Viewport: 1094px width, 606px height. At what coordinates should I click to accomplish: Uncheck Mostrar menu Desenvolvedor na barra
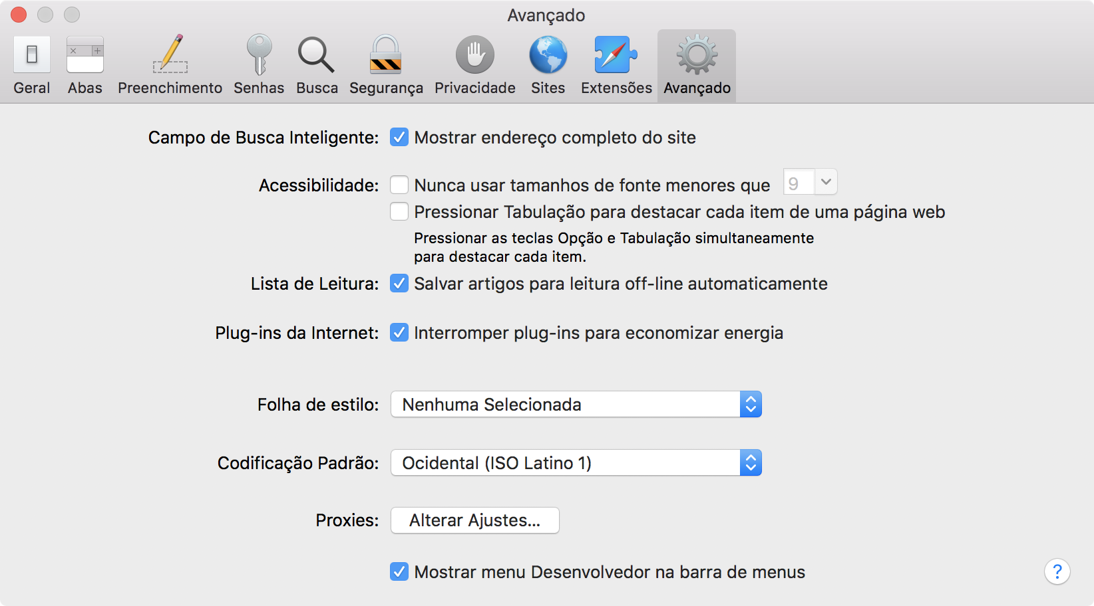[x=399, y=571]
